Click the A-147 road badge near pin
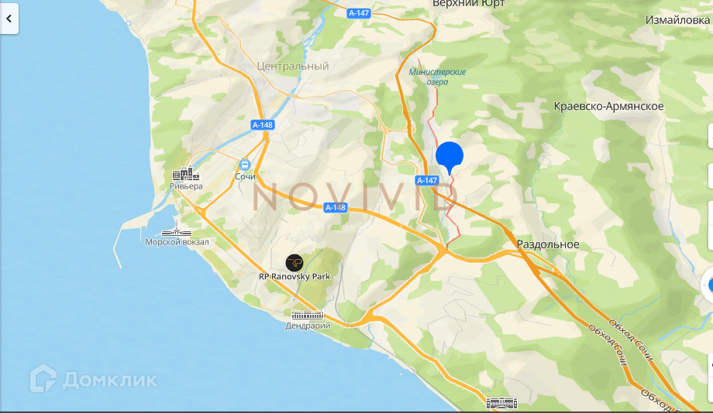This screenshot has height=413, width=713. click(x=427, y=180)
